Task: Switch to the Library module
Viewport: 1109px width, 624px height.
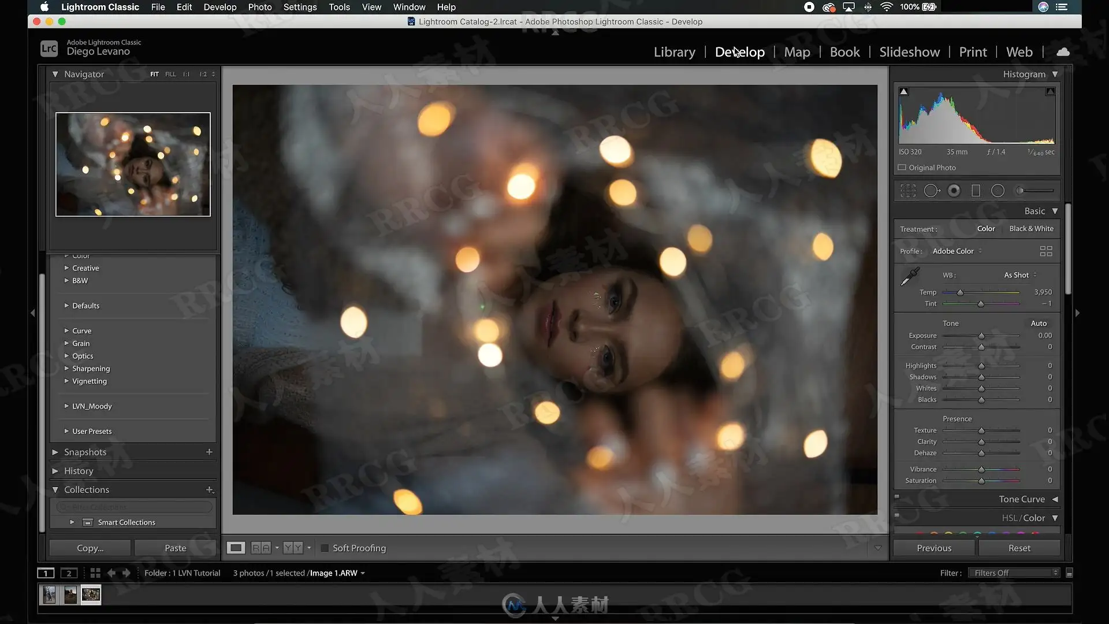Action: pos(674,52)
